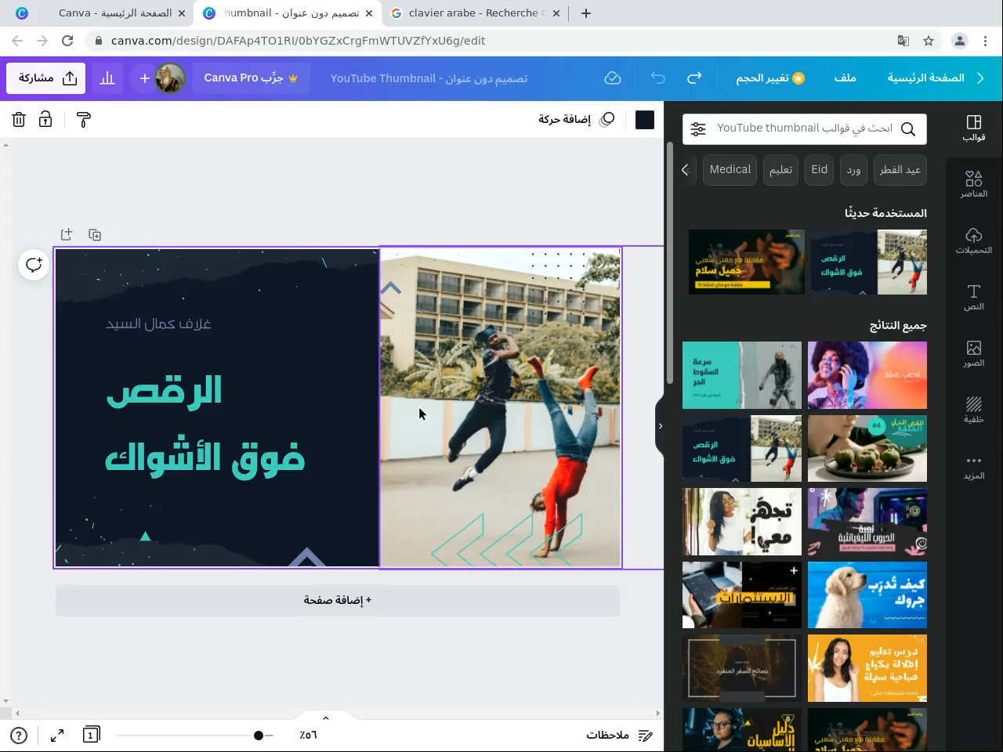Click the مشاركة share button
This screenshot has height=752, width=1003.
[46, 78]
